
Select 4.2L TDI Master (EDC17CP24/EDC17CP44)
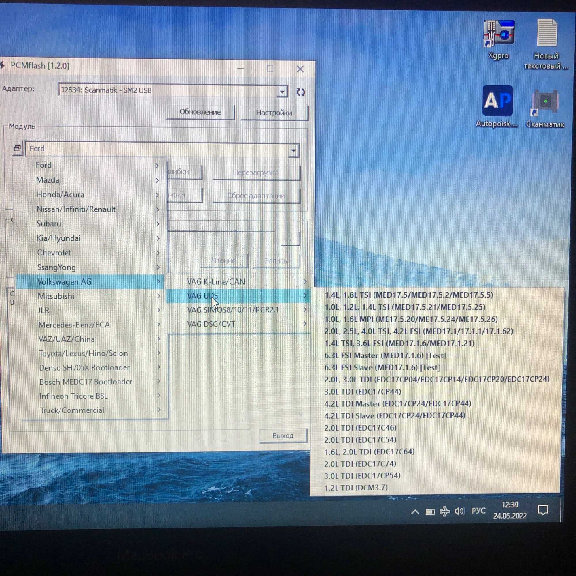point(398,403)
